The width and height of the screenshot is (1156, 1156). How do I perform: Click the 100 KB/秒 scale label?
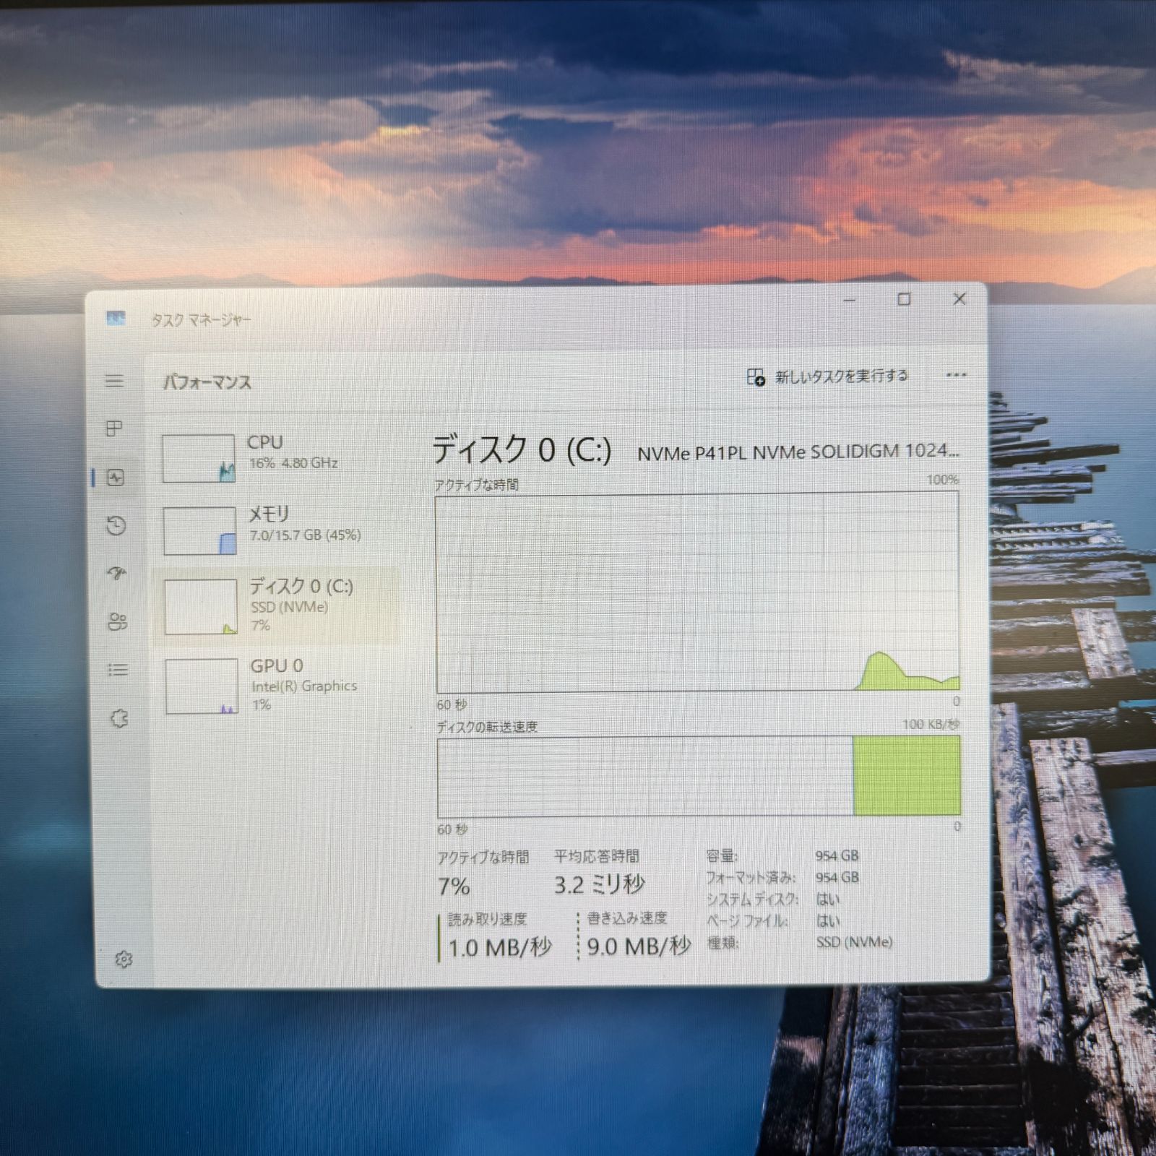click(931, 724)
